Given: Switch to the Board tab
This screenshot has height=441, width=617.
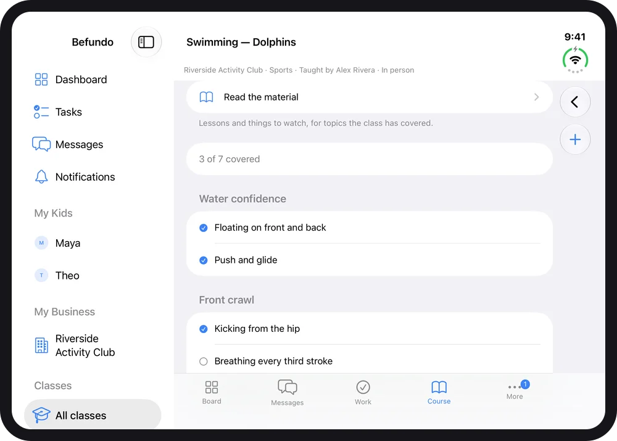Looking at the screenshot, I should [x=212, y=392].
